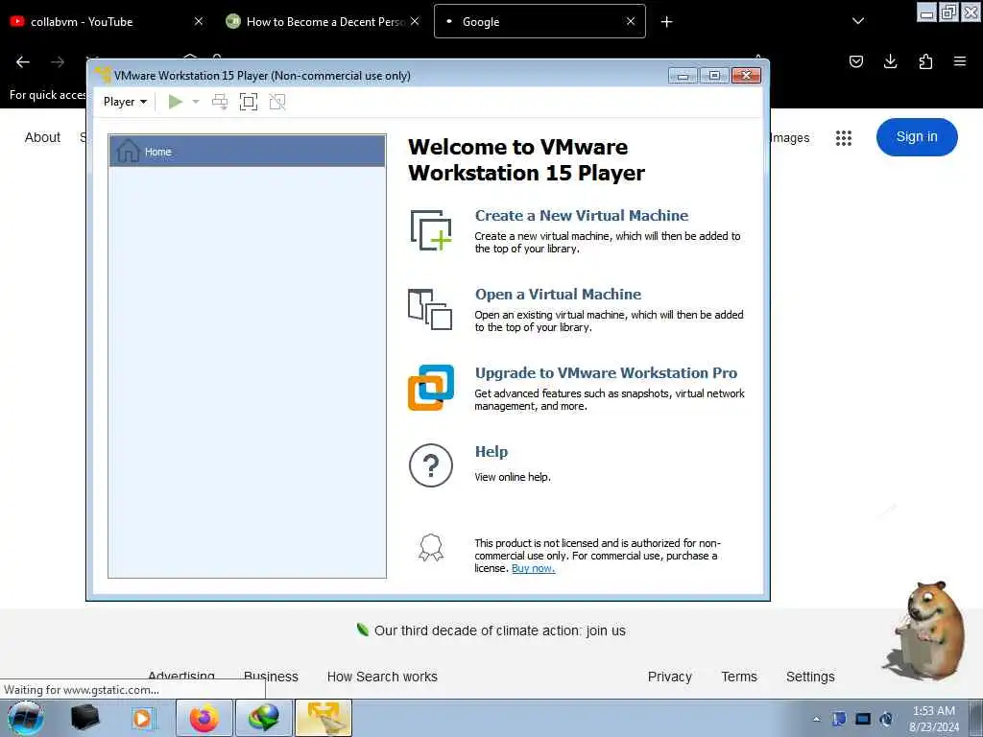Open the Windows Start orb
The width and height of the screenshot is (983, 737).
(x=26, y=718)
